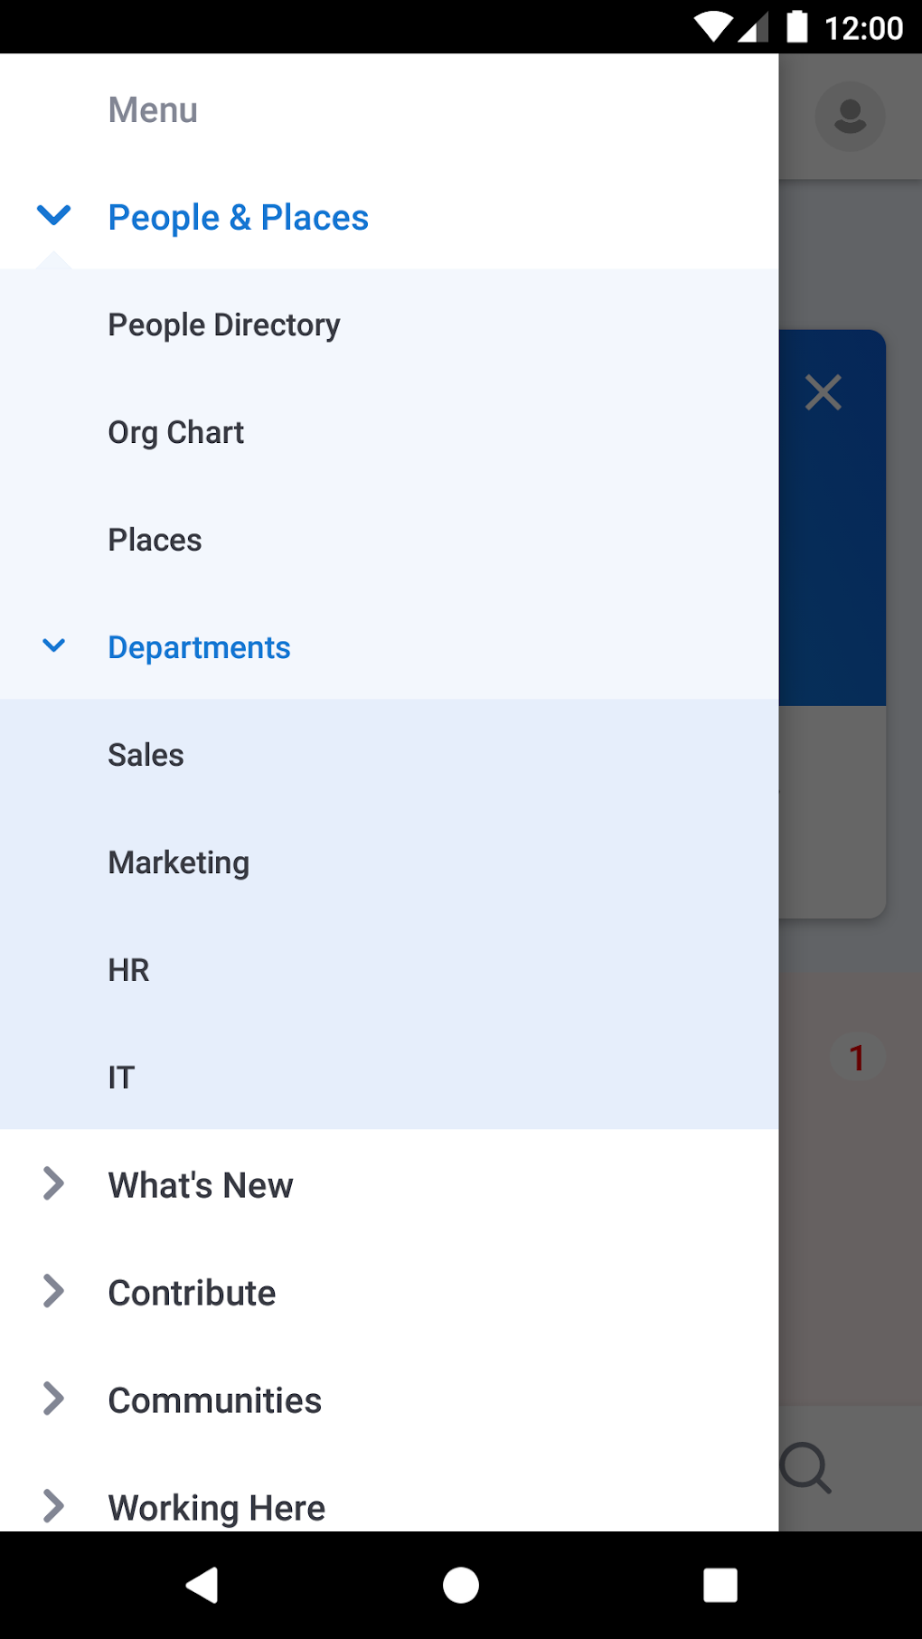Expand the What's New section
The height and width of the screenshot is (1639, 922).
(54, 1183)
